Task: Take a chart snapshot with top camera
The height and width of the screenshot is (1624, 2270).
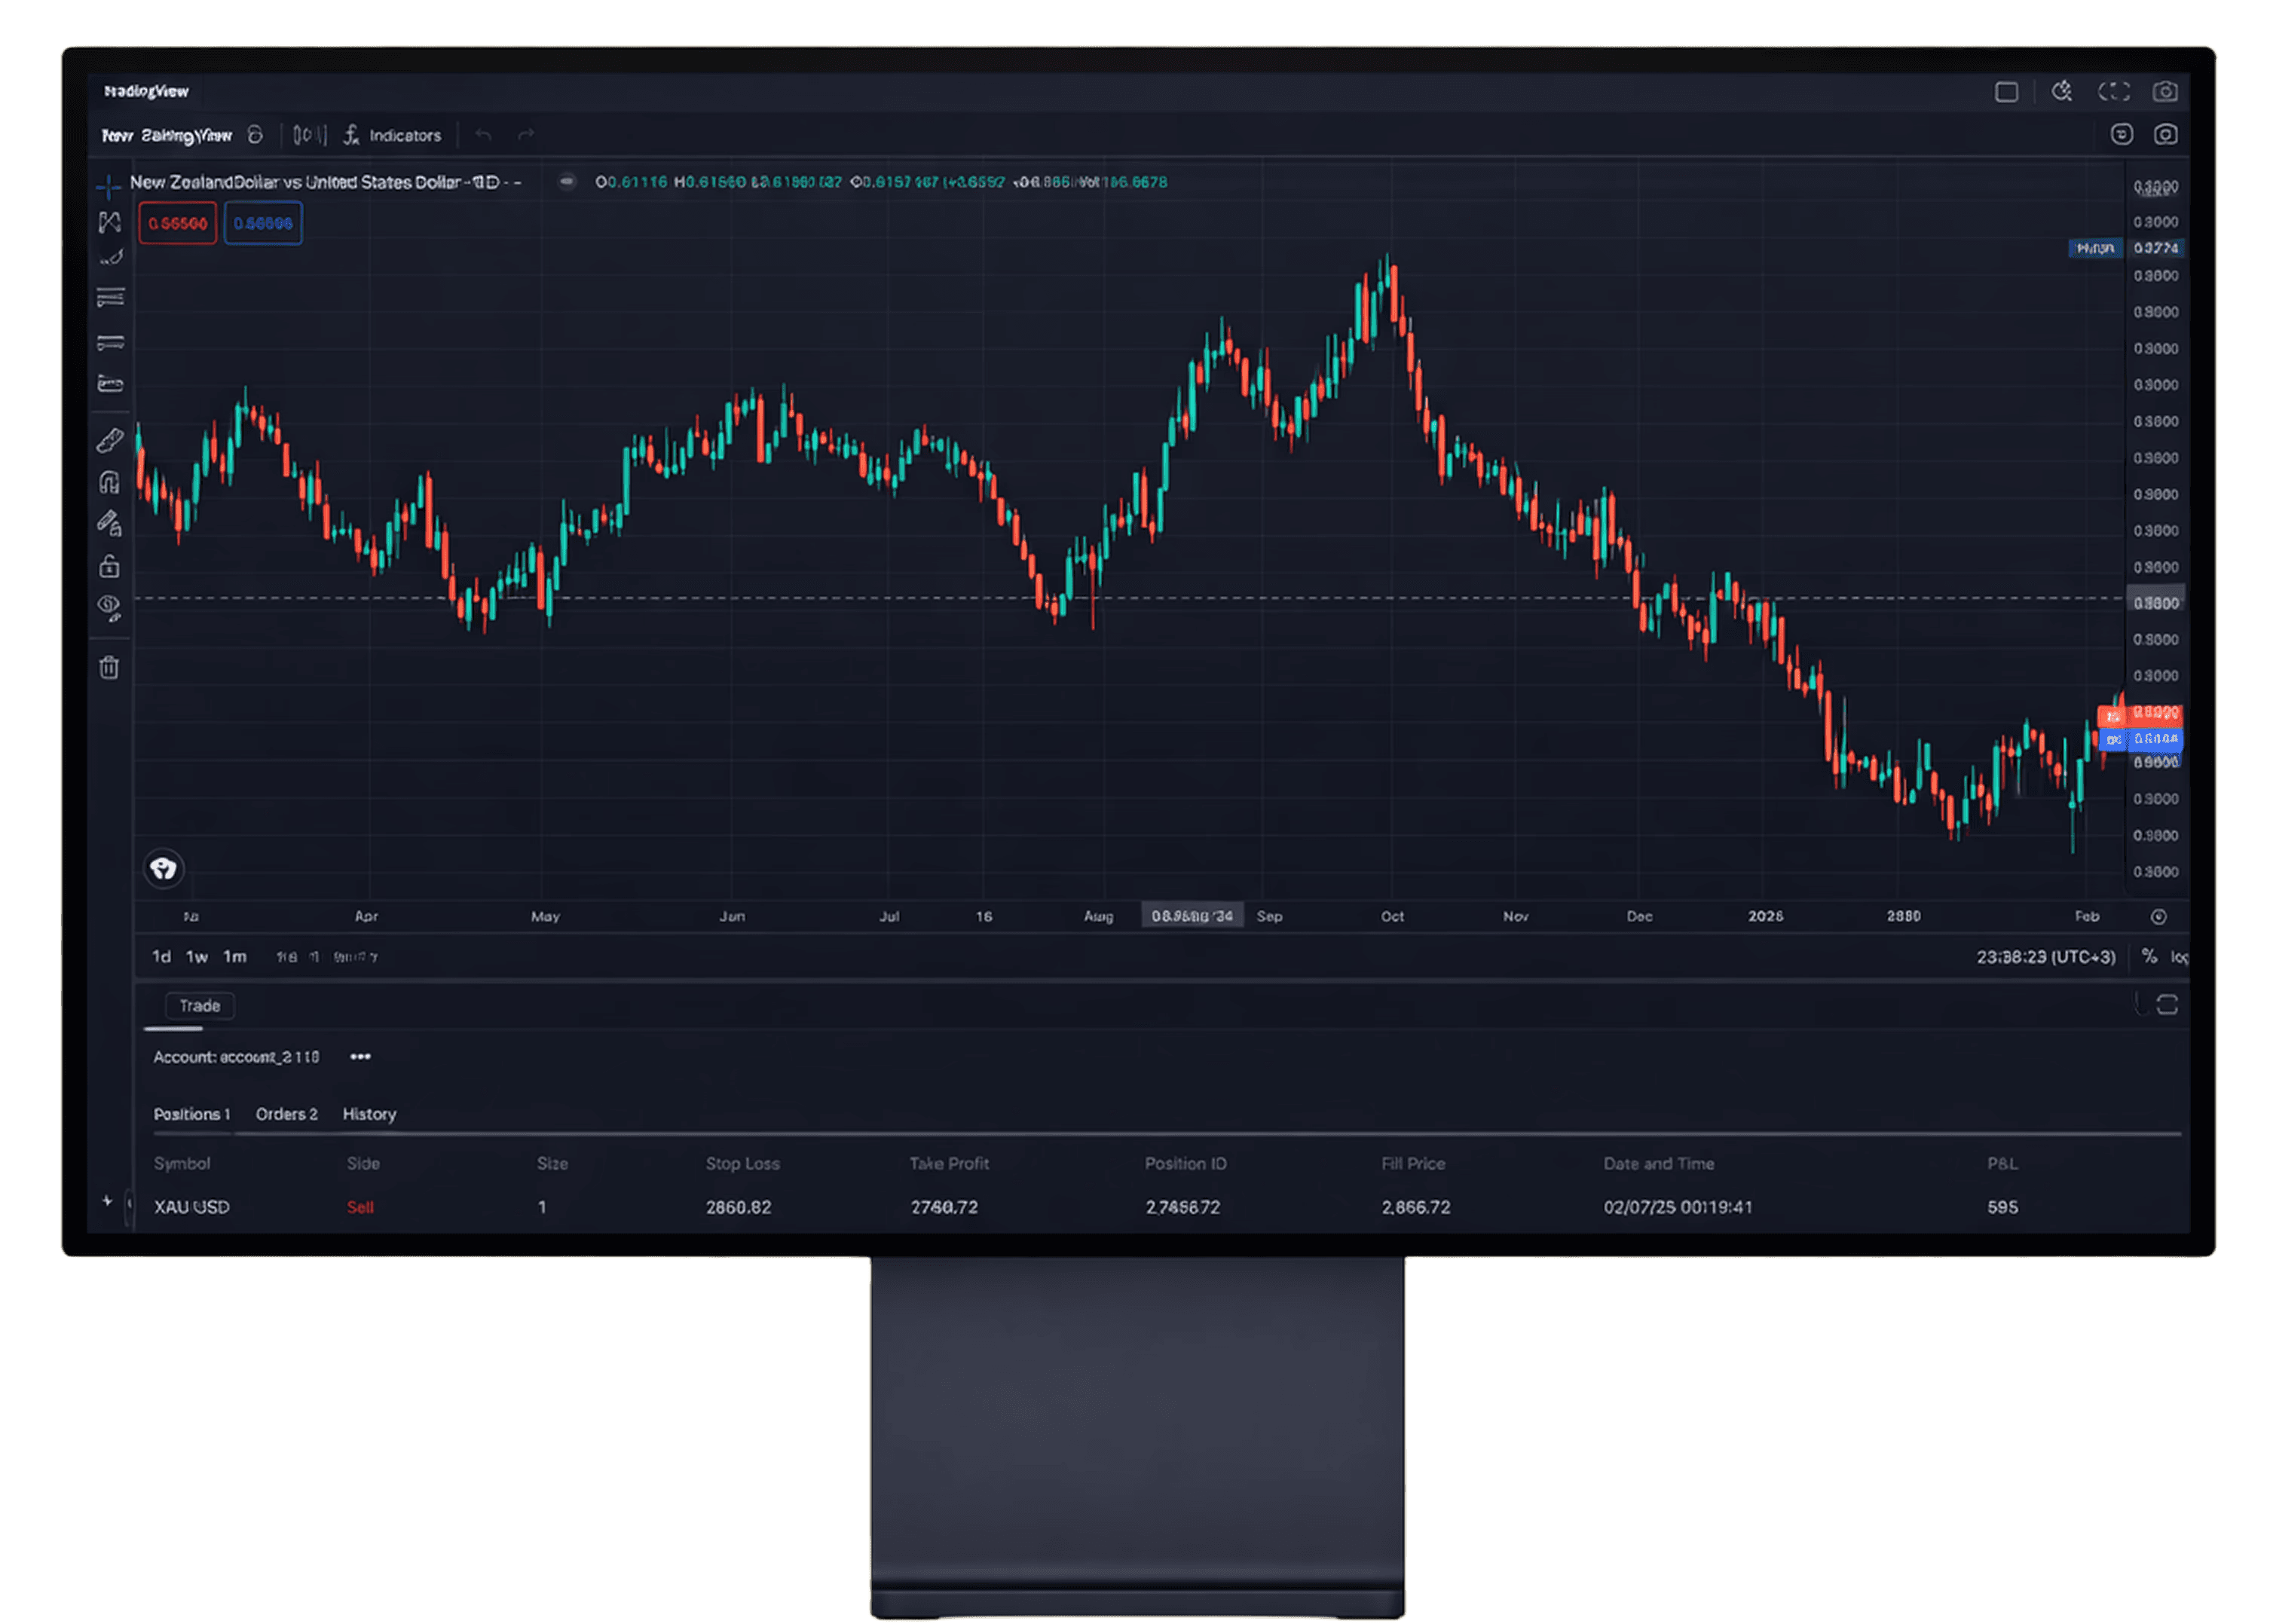Action: click(x=2165, y=92)
